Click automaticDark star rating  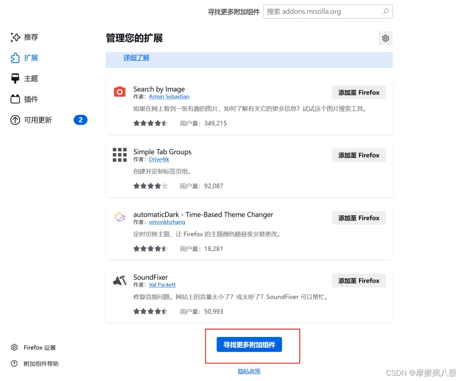(x=150, y=249)
